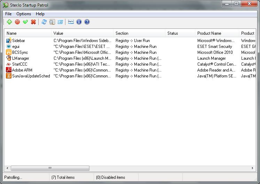The height and width of the screenshot is (184, 260).
Task: Click 'Patrolling...' status bar text
Action: pos(13,177)
